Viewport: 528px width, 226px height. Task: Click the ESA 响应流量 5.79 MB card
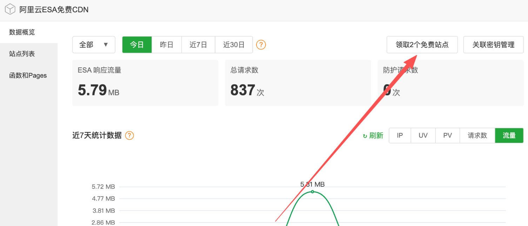145,83
